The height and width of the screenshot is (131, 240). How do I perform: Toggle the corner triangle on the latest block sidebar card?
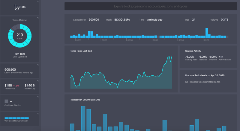pyautogui.click(x=38, y=65)
